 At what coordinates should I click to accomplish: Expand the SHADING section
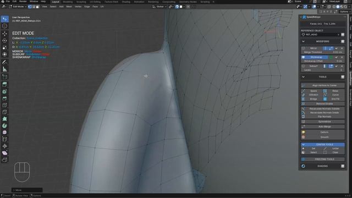click(x=323, y=166)
